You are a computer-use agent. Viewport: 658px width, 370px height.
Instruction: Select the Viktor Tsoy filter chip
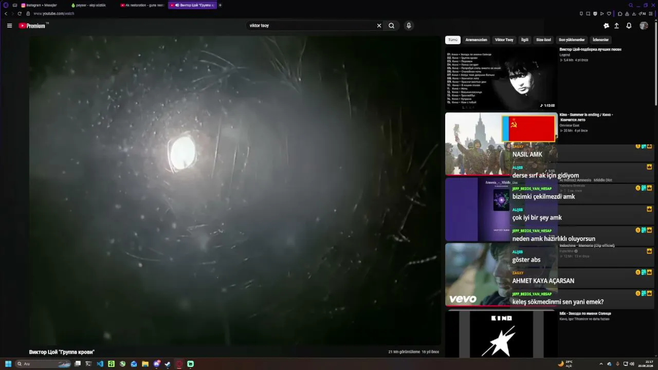pyautogui.click(x=504, y=40)
